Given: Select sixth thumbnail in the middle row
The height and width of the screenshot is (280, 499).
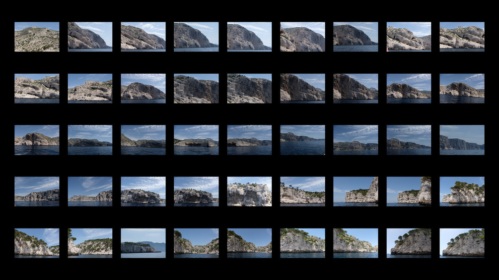Looking at the screenshot, I should pos(303,140).
